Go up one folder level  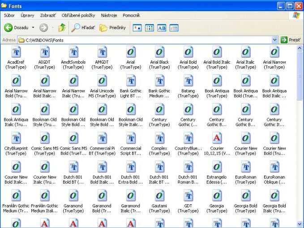(62, 28)
